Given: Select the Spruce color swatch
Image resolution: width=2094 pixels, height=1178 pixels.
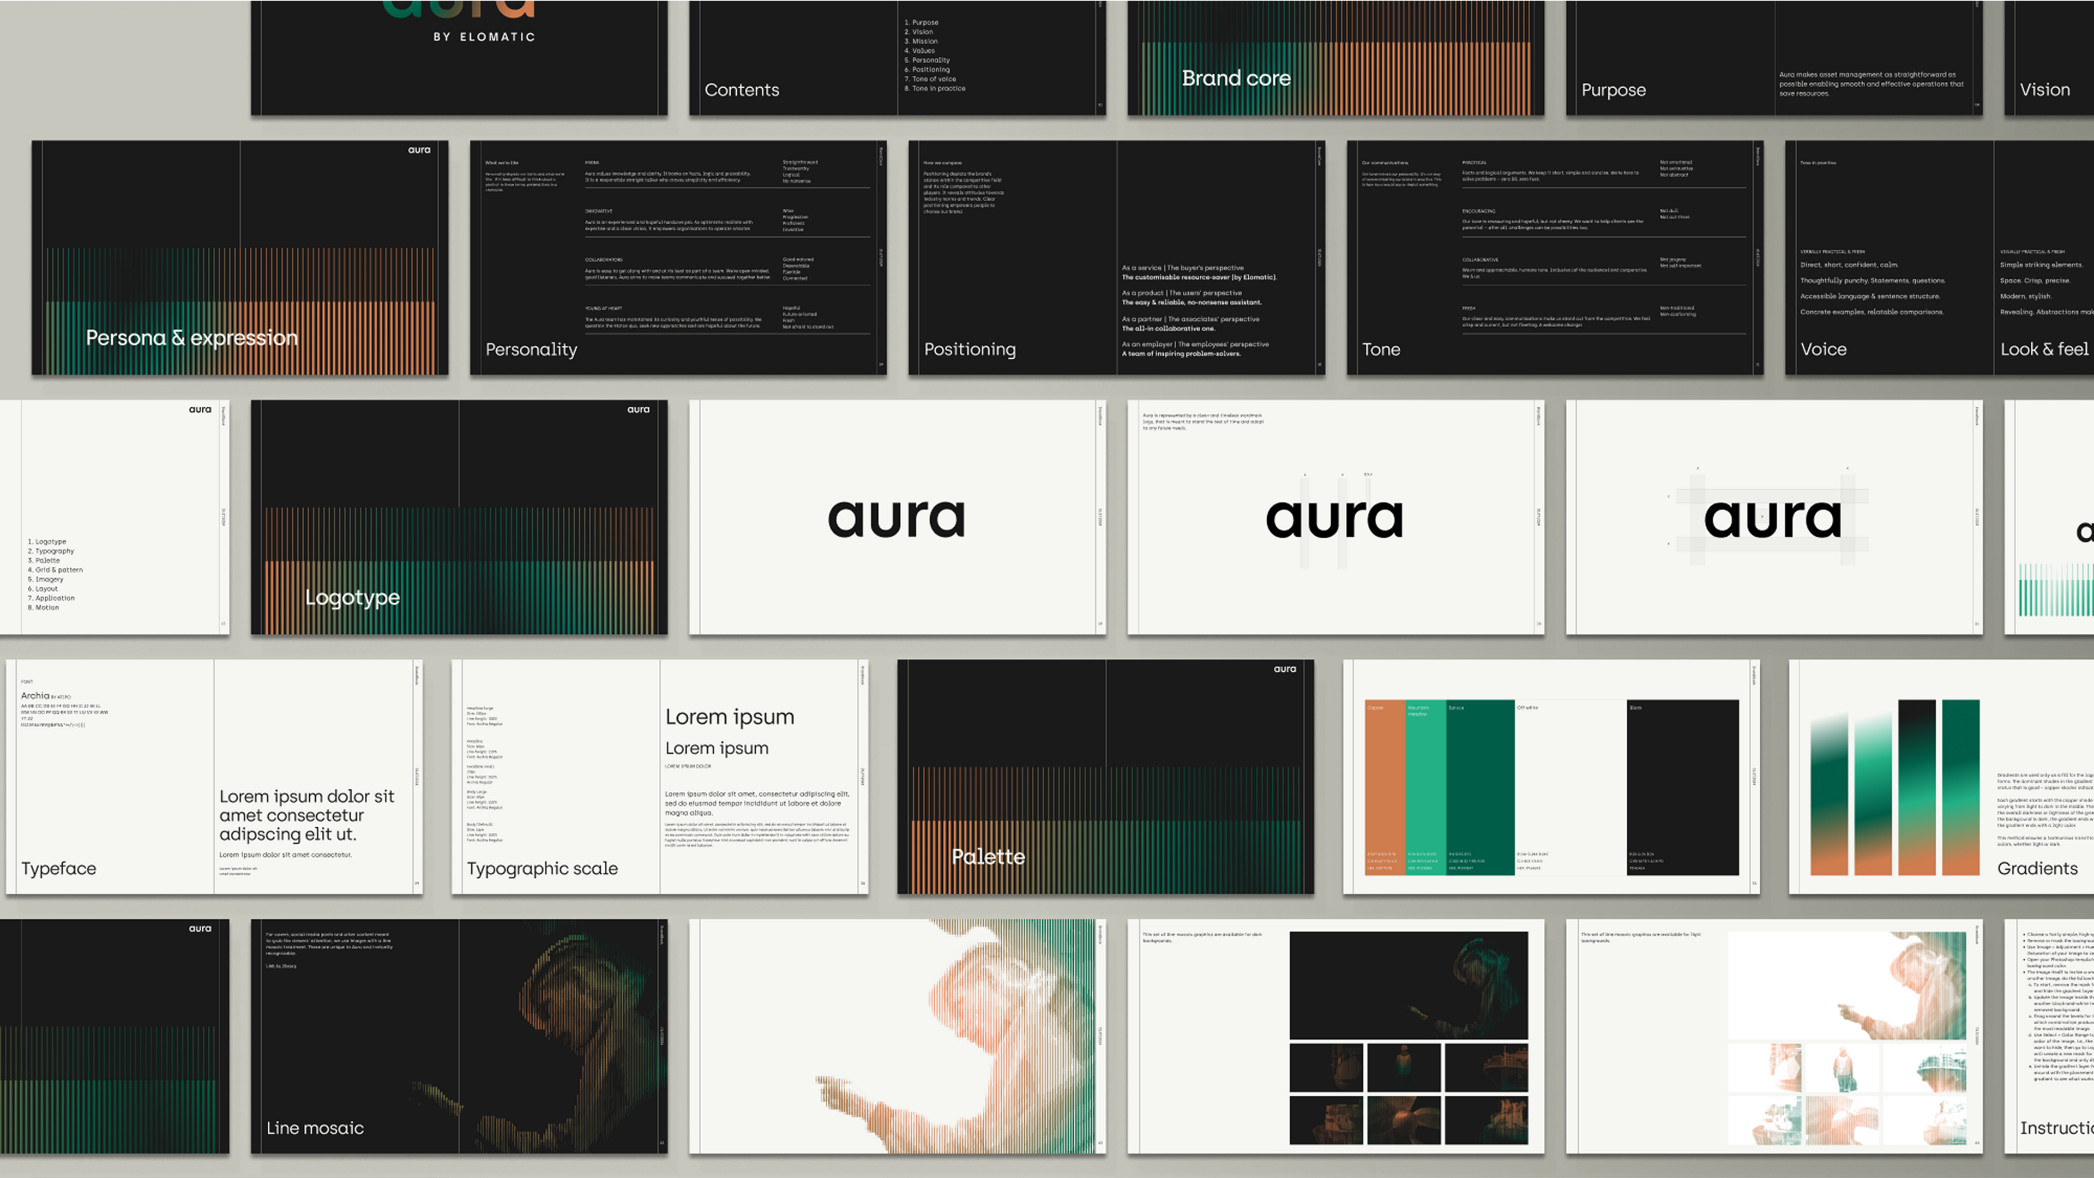Looking at the screenshot, I should coord(1481,787).
